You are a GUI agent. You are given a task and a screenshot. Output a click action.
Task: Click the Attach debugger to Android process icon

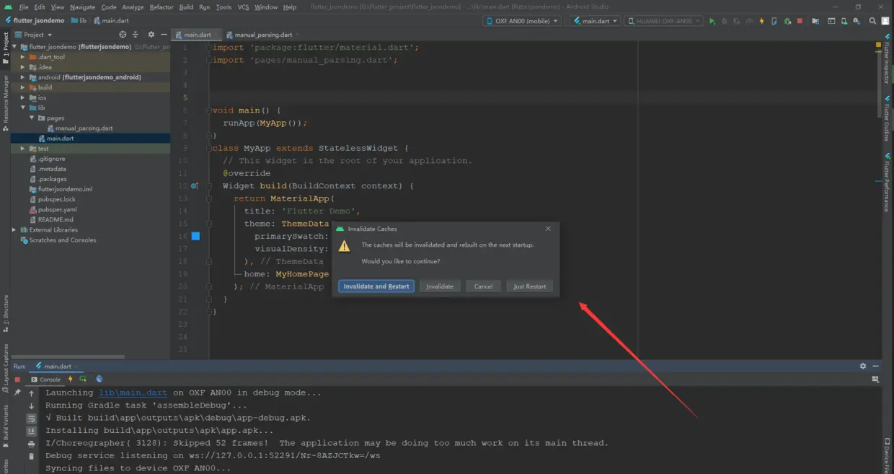[787, 22]
